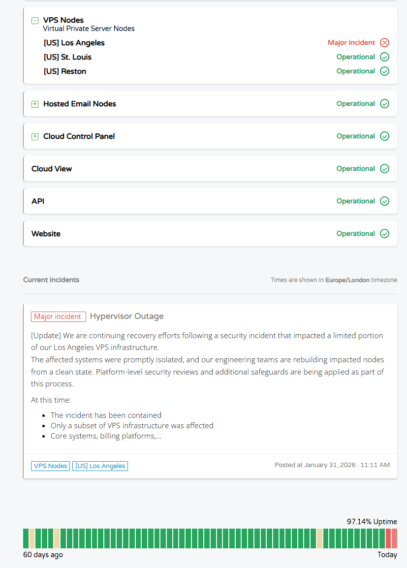Click the API operational check icon

[384, 201]
